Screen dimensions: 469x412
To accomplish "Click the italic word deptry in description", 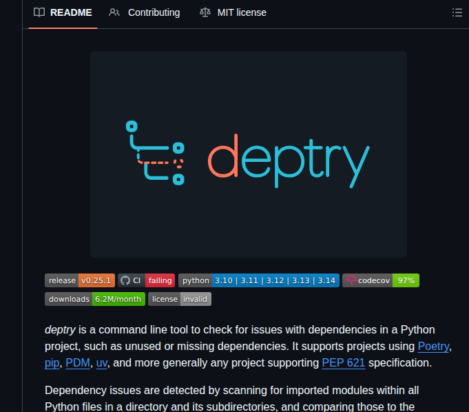I will coord(60,330).
